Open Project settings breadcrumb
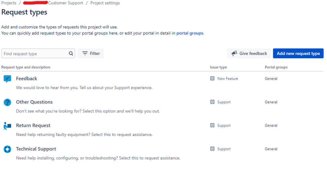327x169 pixels. pyautogui.click(x=105, y=3)
